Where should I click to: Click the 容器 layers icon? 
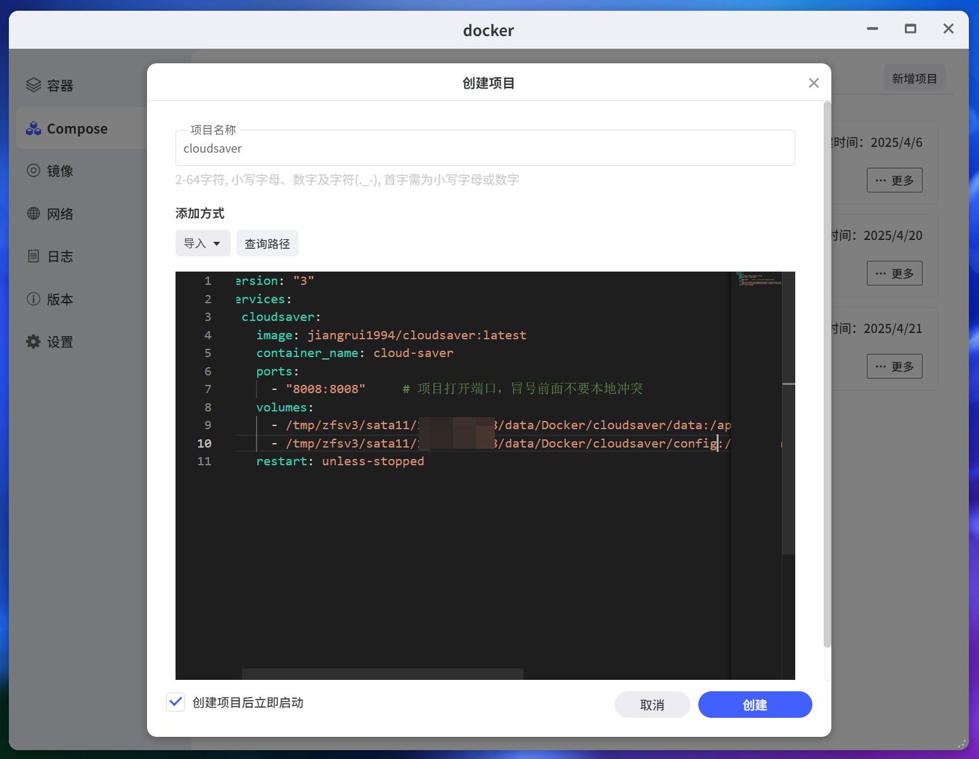click(34, 85)
